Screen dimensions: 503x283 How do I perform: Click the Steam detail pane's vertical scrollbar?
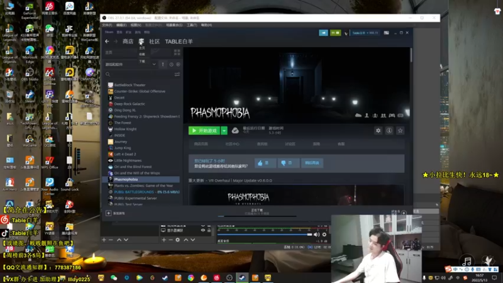pyautogui.click(x=411, y=55)
